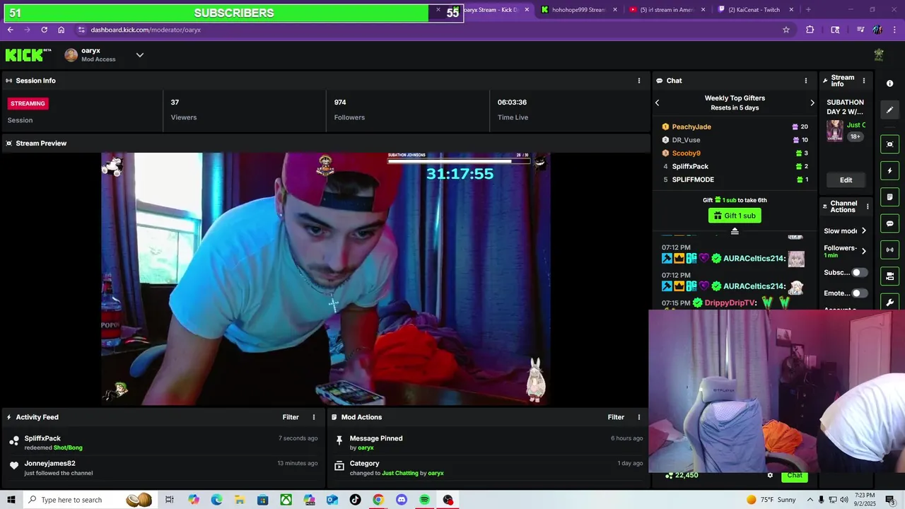Open the weather widget showing 75°F Sunny
The width and height of the screenshot is (905, 509).
point(770,500)
